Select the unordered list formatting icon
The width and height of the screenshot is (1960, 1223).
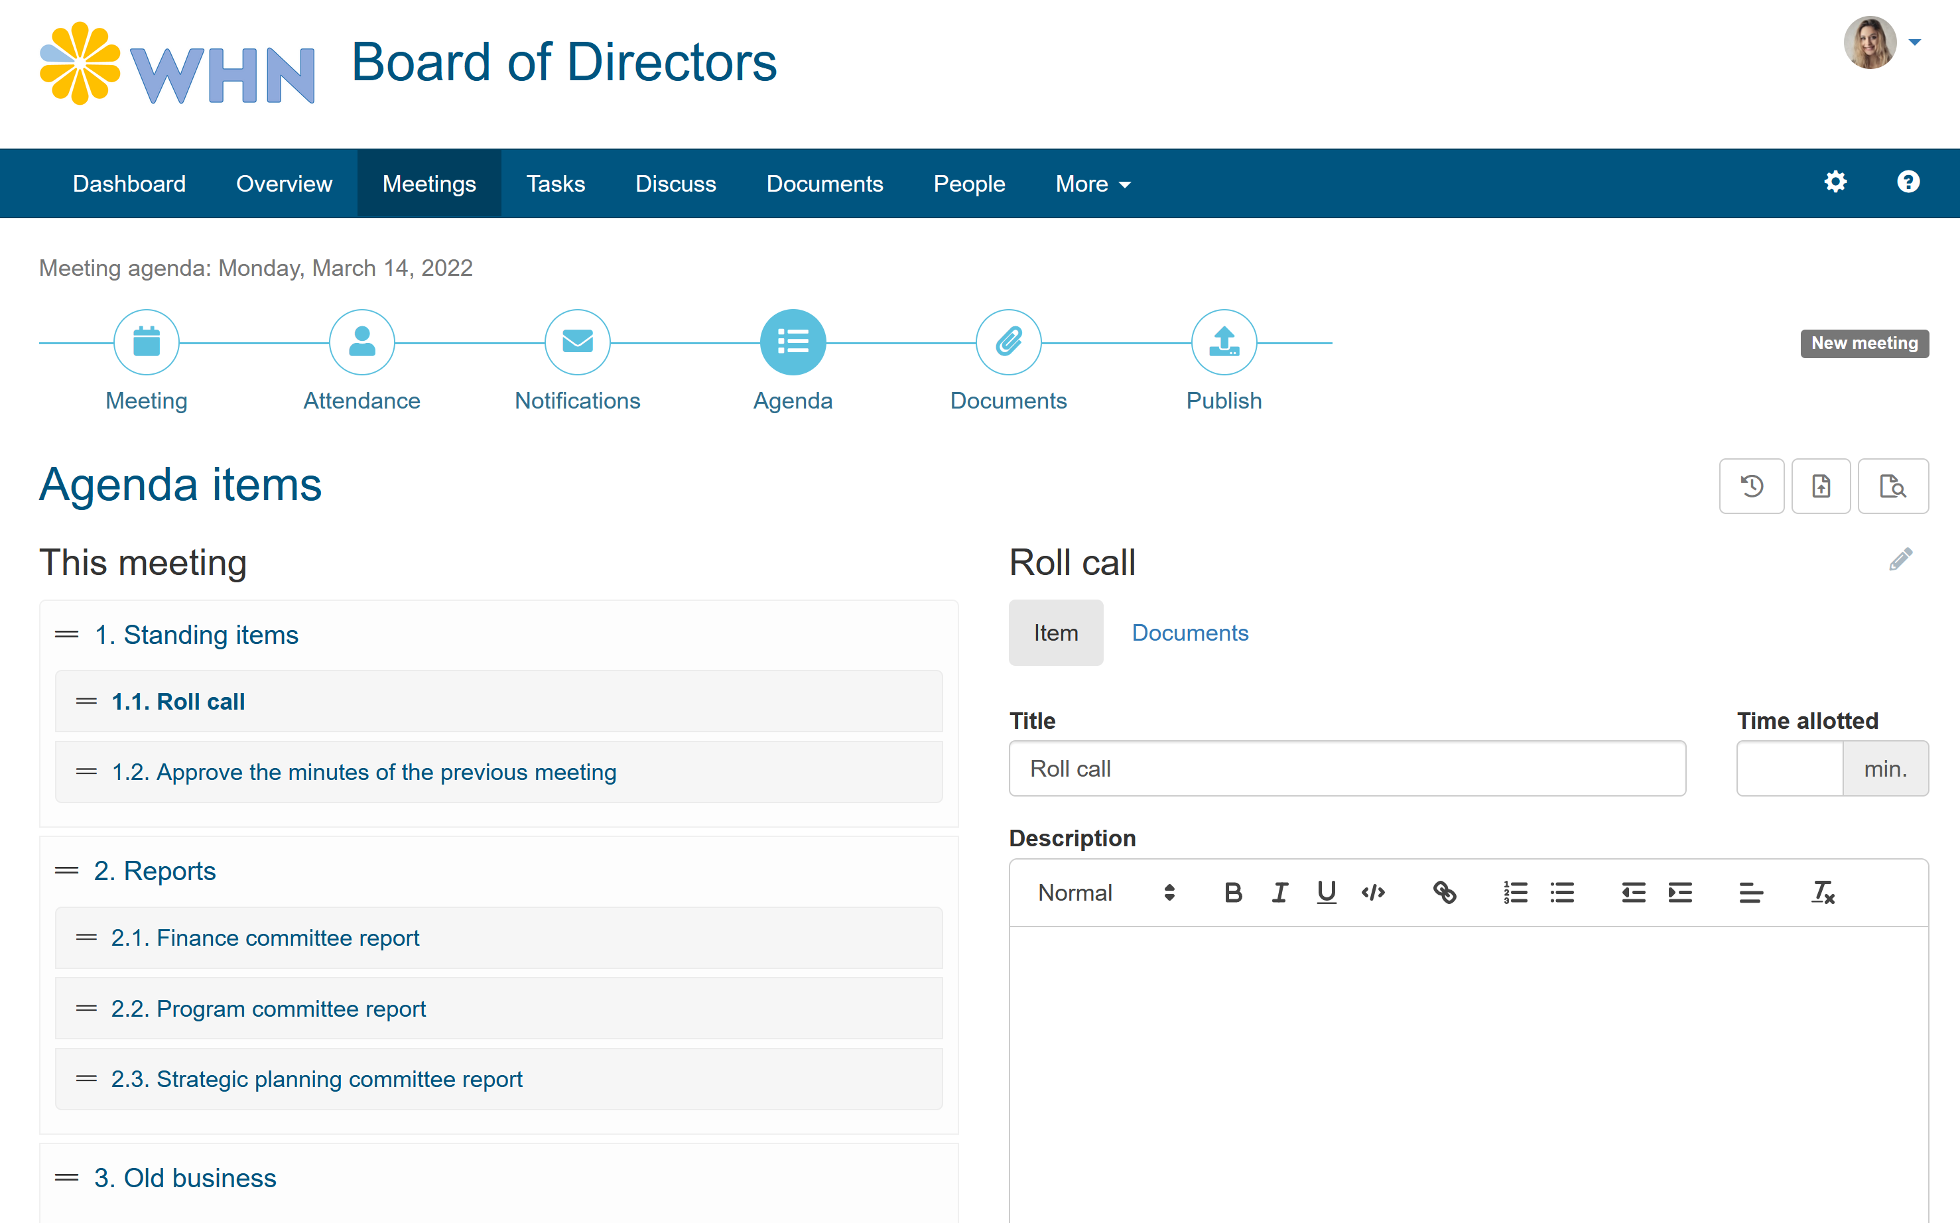pos(1561,892)
